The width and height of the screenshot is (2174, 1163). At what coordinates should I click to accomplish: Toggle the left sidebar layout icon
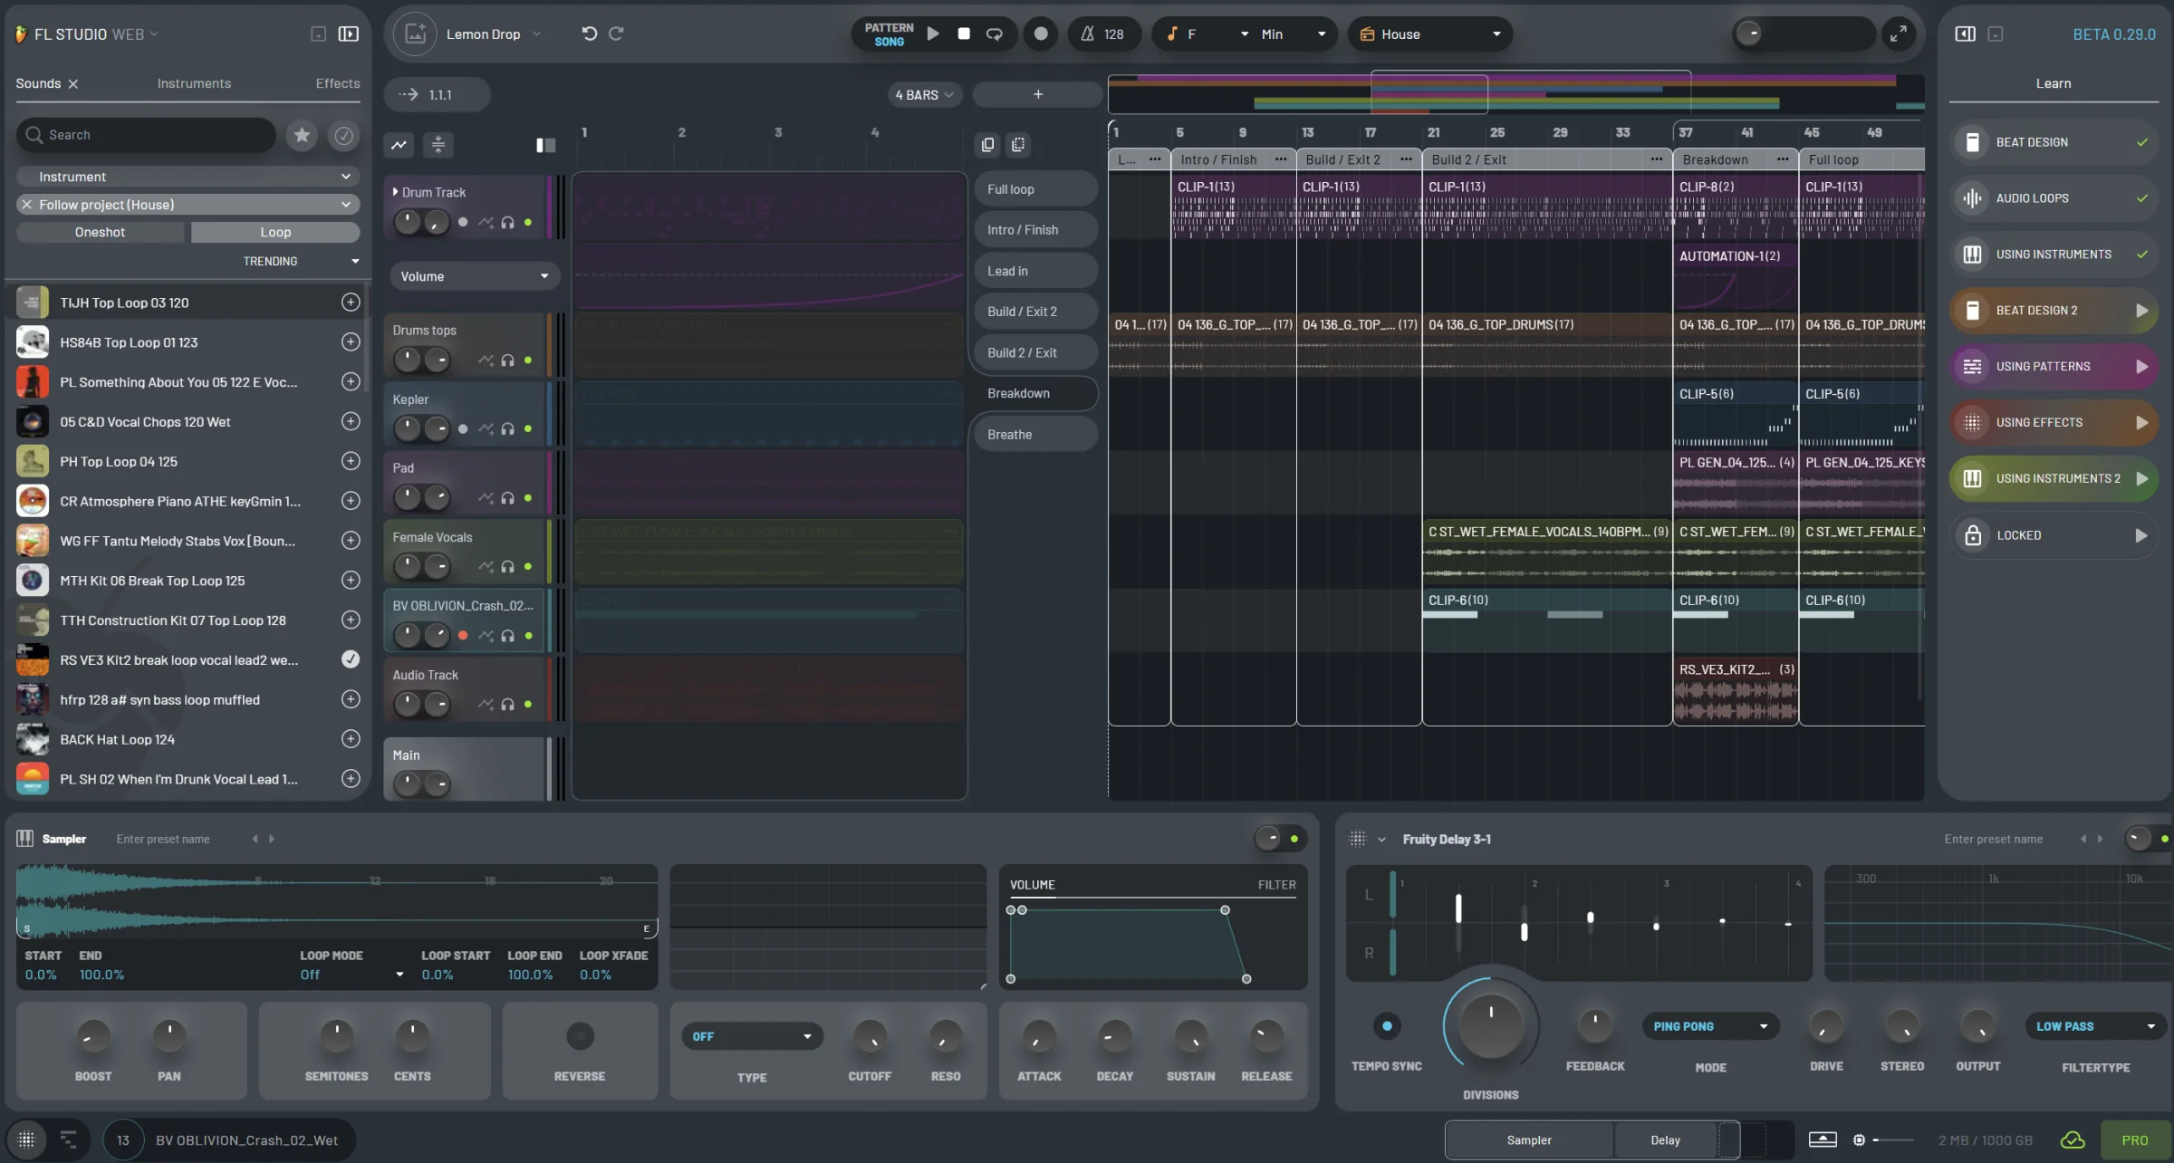(349, 34)
